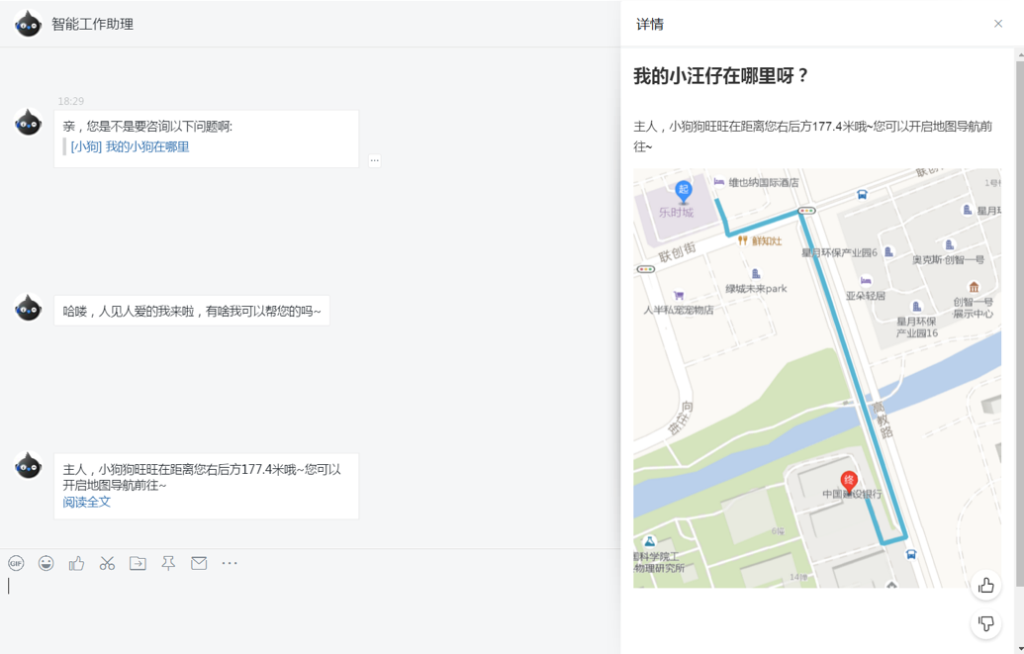1024x654 pixels.
Task: Open the emoji smiley picker
Action: tap(46, 563)
